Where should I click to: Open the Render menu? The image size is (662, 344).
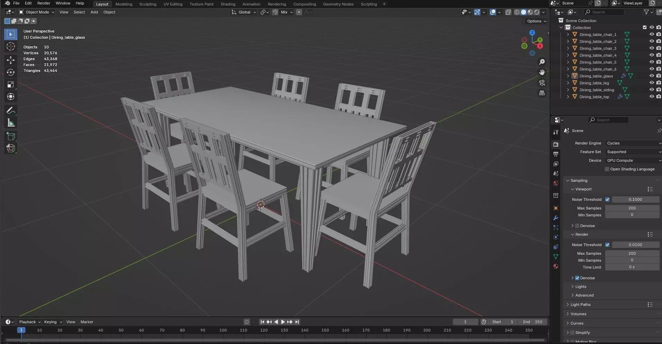coord(44,3)
